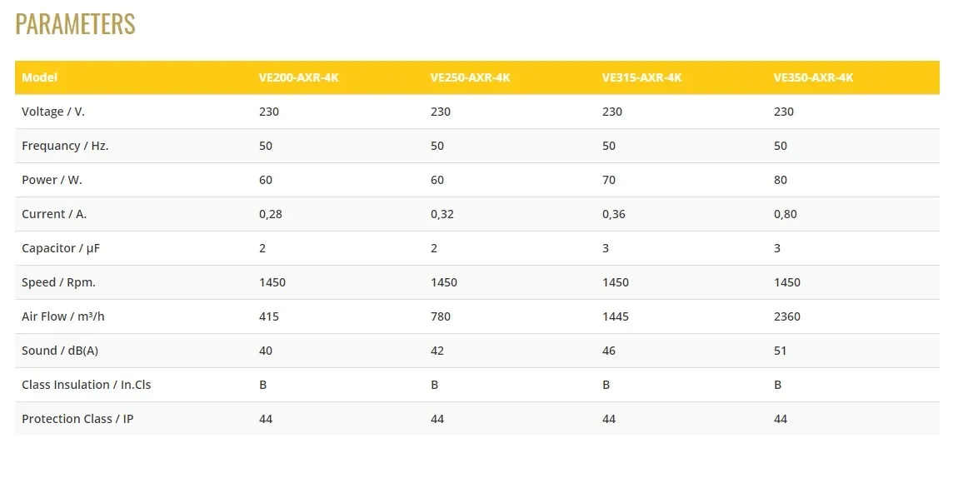Select the 0,80 current value
This screenshot has width=968, height=483.
(x=786, y=215)
